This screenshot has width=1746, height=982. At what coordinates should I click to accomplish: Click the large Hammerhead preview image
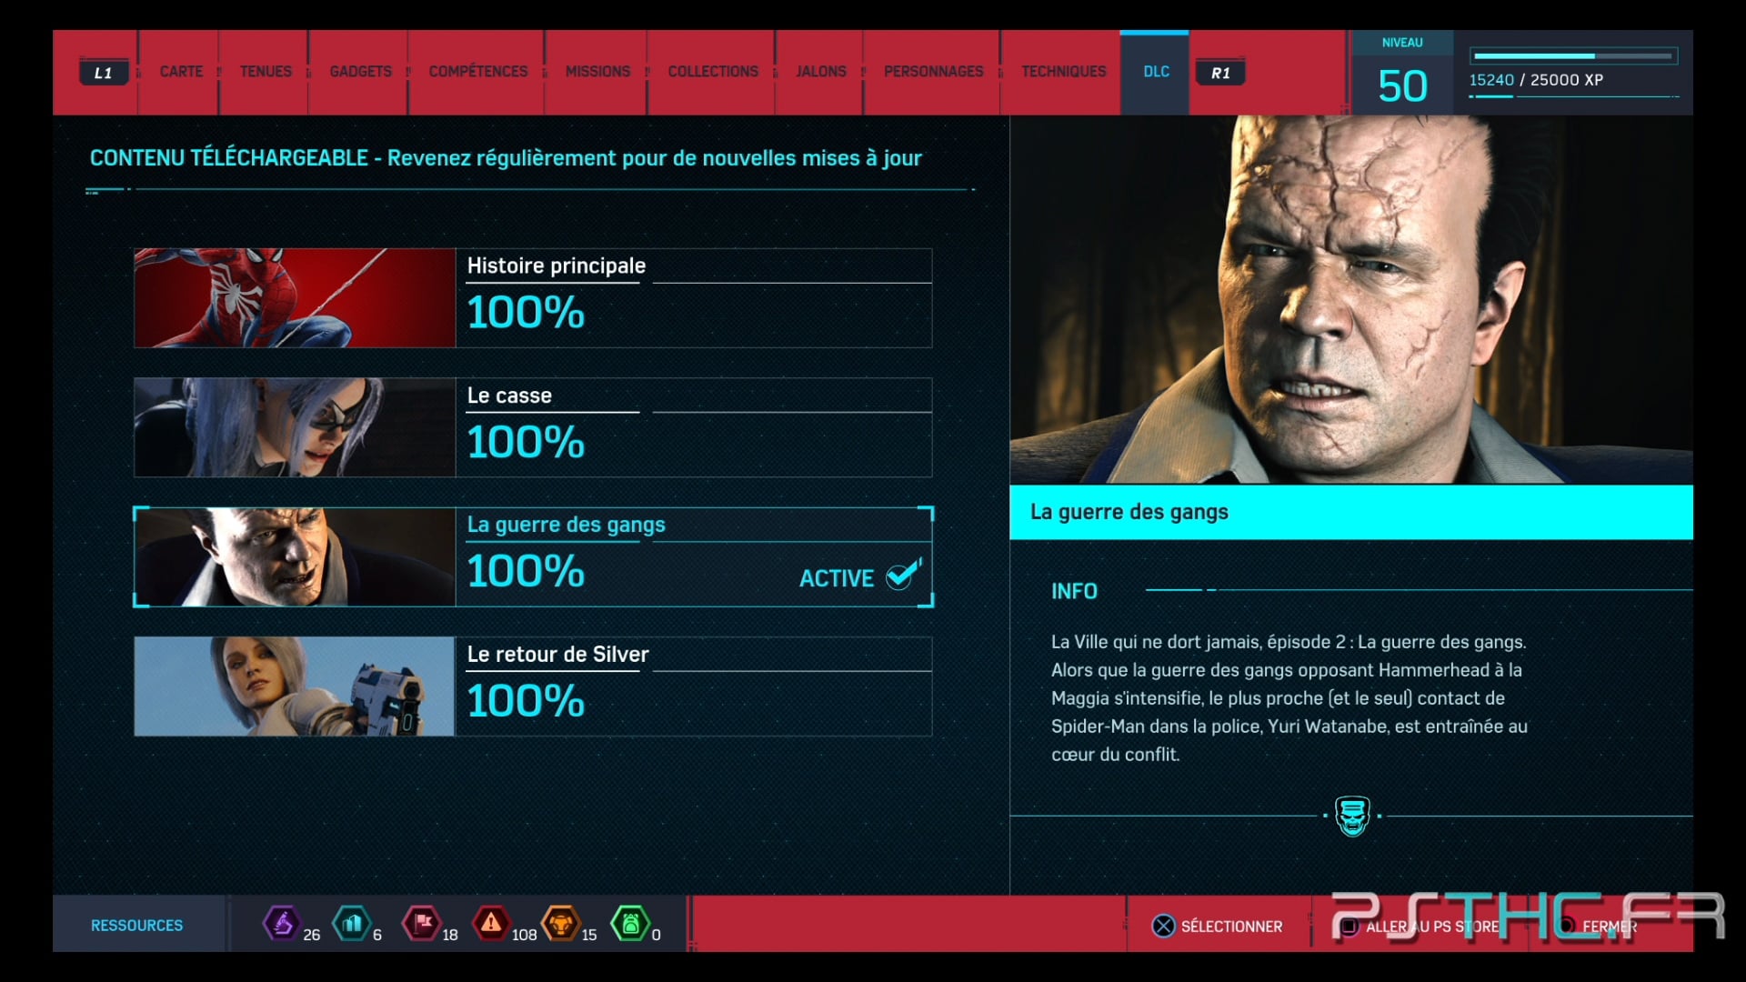tap(1351, 299)
